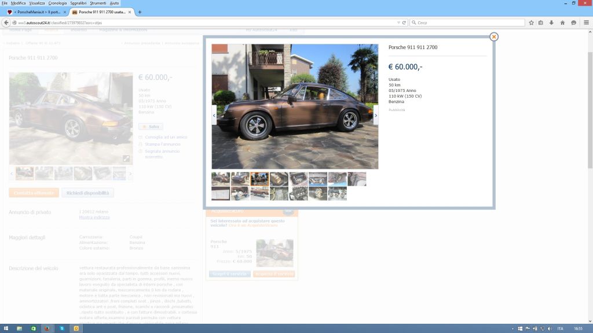593x333 pixels.
Task: Close the photo gallery lightbox
Action: point(493,36)
